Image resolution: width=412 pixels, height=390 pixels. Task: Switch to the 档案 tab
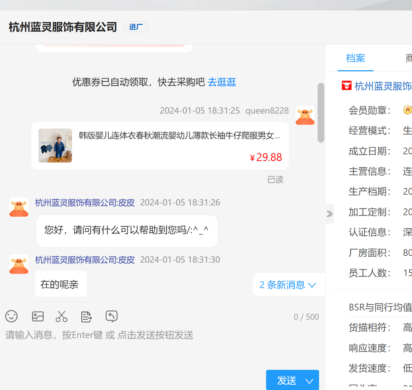[x=355, y=58]
